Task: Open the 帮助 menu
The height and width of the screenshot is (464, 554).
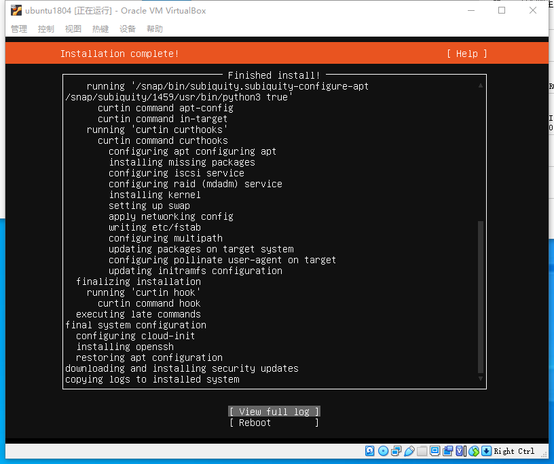Action: coord(154,28)
